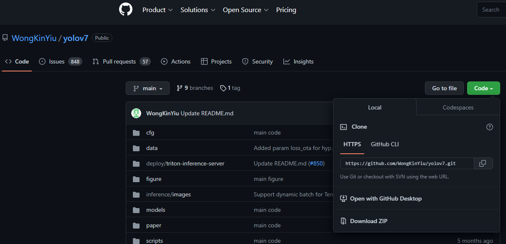Select the clone URL text field
The width and height of the screenshot is (506, 244).
[x=407, y=163]
